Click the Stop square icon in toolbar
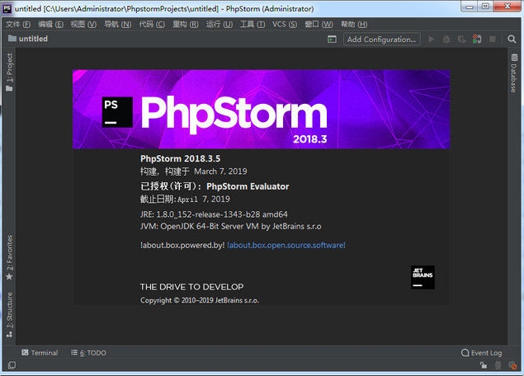 coord(492,39)
